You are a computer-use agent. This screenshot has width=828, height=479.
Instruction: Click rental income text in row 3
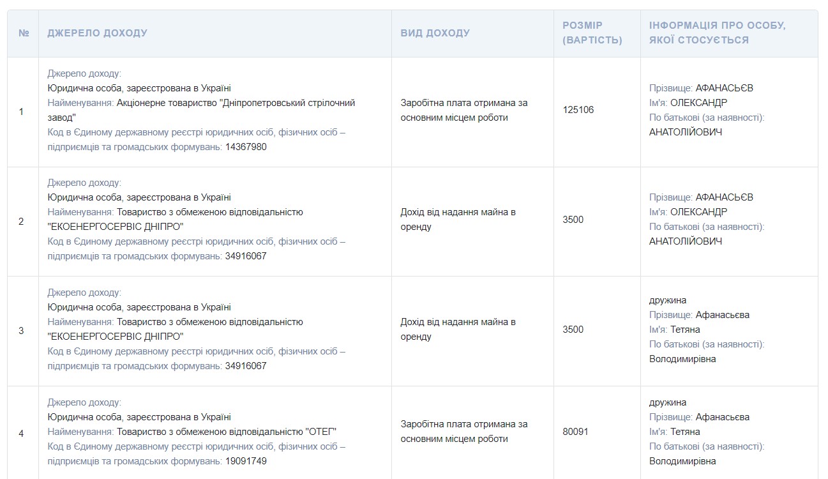(458, 330)
